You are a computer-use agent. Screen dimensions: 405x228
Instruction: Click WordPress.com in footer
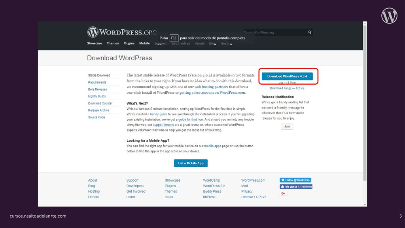[253, 180]
